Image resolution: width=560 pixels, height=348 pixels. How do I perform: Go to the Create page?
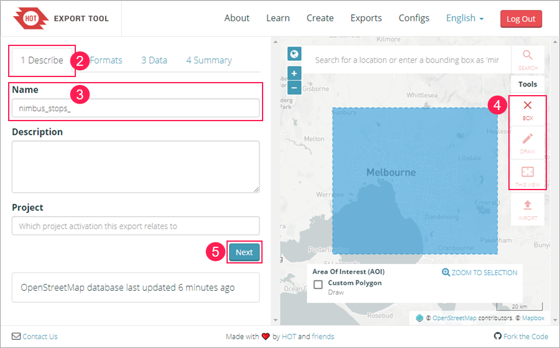point(320,18)
